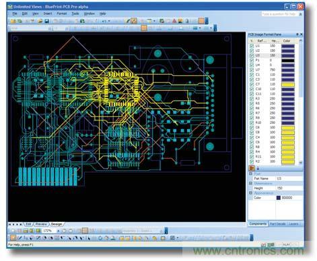Collapse the Dimensions property section
This screenshot has width=317, height=261.
pos(250,183)
